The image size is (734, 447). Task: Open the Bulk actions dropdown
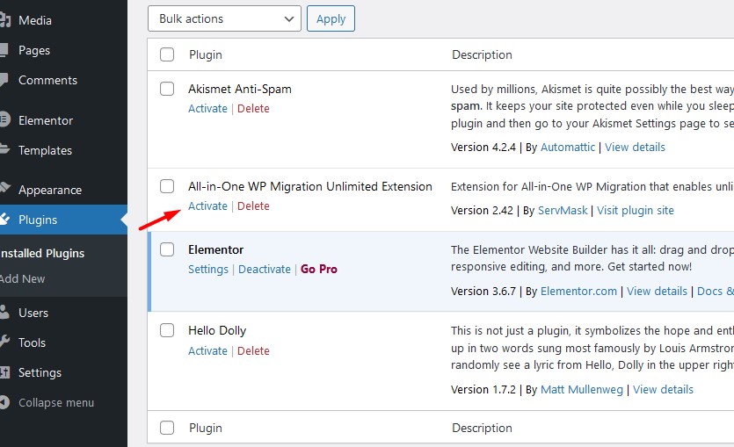(224, 18)
